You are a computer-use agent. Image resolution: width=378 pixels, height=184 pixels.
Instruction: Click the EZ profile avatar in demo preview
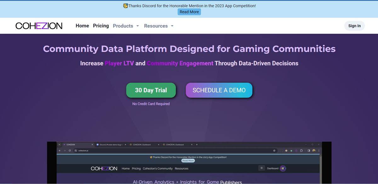pyautogui.click(x=283, y=168)
